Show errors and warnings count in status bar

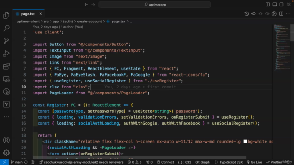135,162
